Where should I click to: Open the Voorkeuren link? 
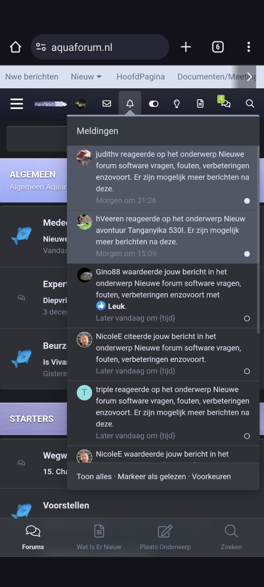[x=211, y=477]
